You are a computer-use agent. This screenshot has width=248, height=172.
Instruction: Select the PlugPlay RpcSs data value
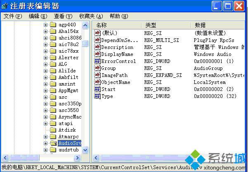click(x=214, y=40)
